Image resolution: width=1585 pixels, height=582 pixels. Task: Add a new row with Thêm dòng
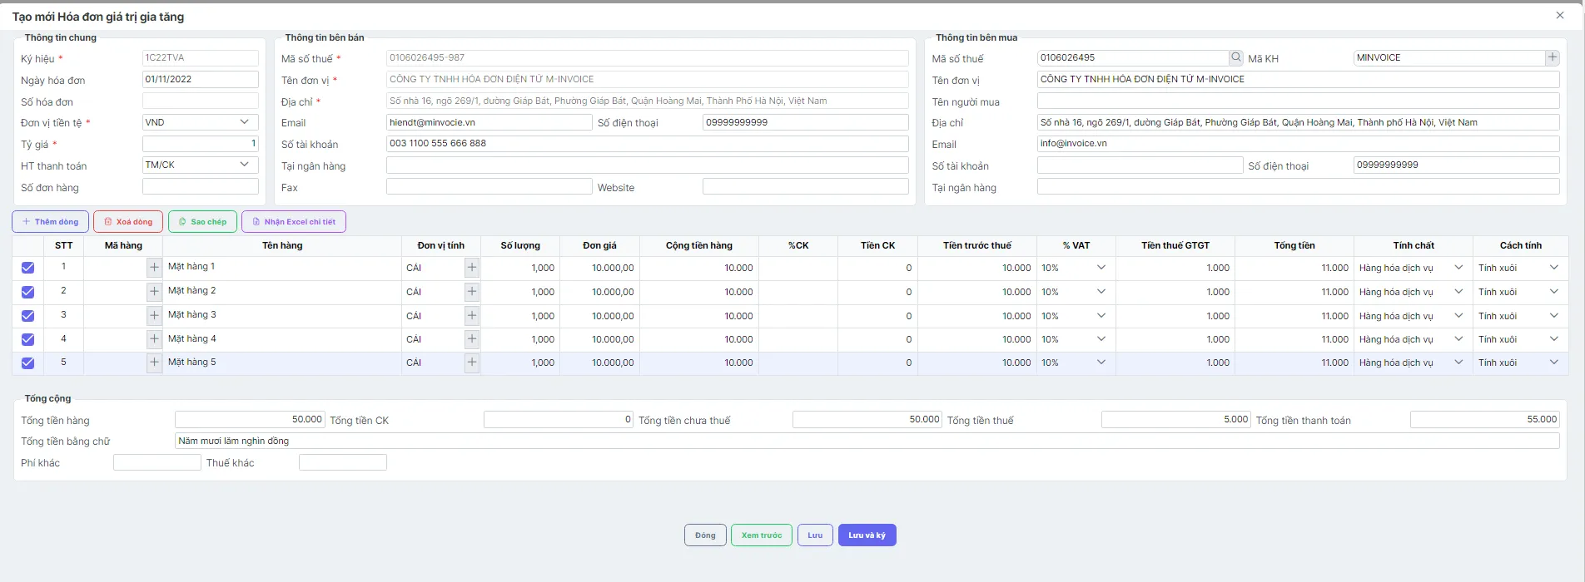pyautogui.click(x=51, y=222)
